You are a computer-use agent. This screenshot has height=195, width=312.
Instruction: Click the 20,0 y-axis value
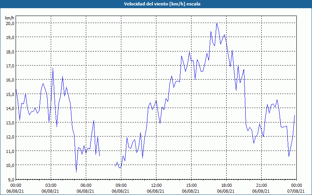pos(10,23)
